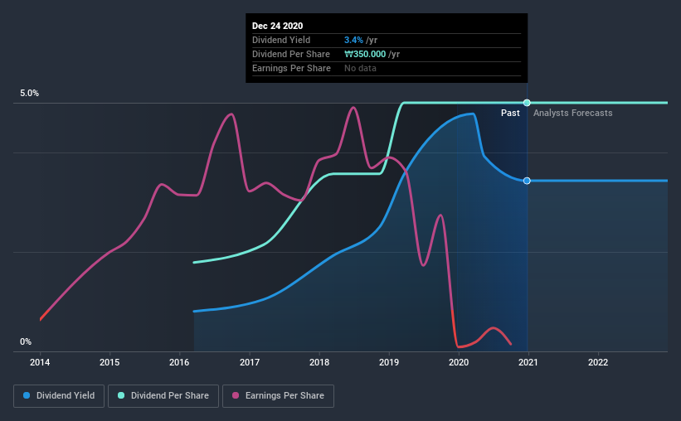
Task: Click the 5.0% y-axis label
Action: [29, 93]
